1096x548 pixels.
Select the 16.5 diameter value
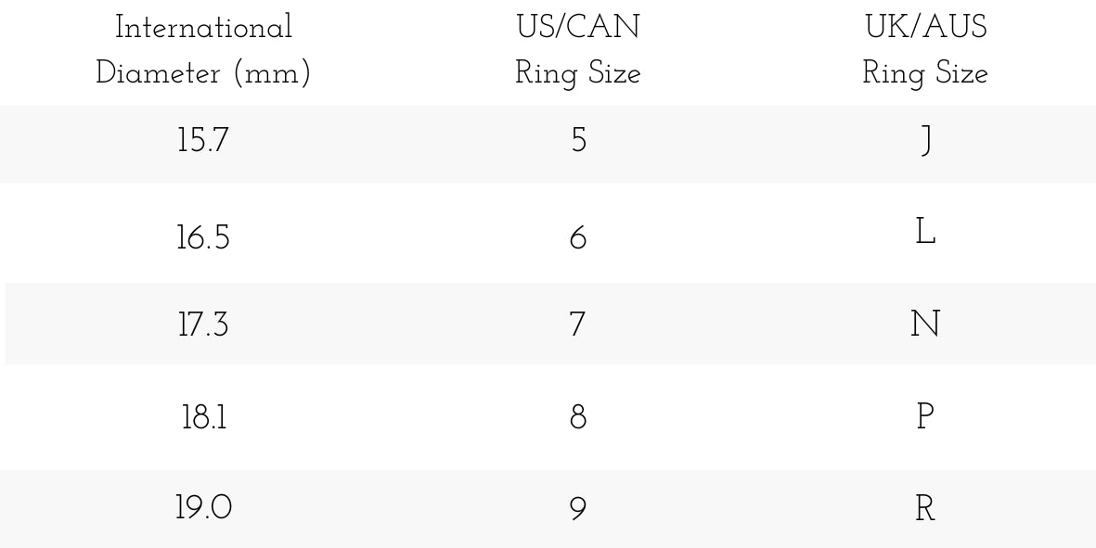[203, 238]
